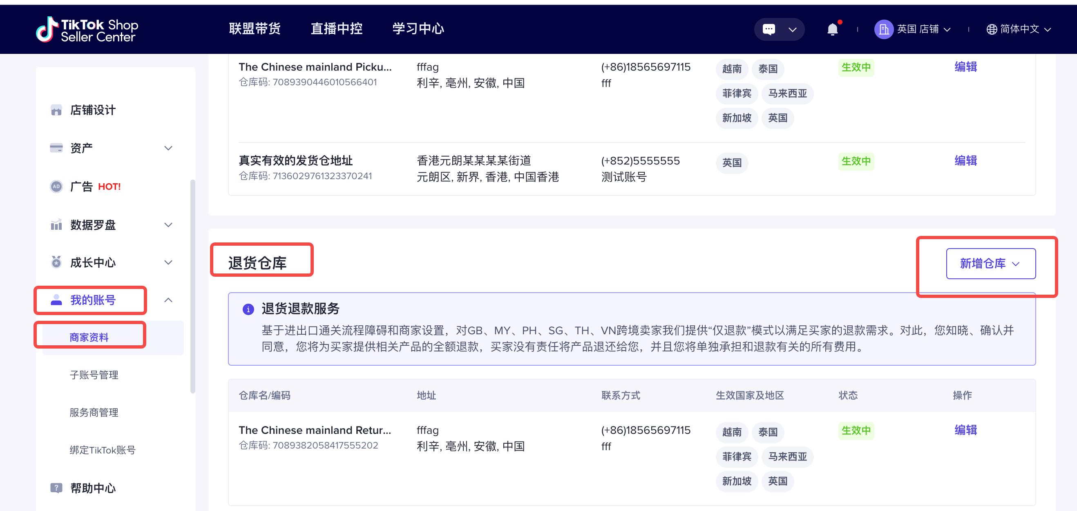Open the 联盟带货 menu
The width and height of the screenshot is (1077, 511).
255,29
